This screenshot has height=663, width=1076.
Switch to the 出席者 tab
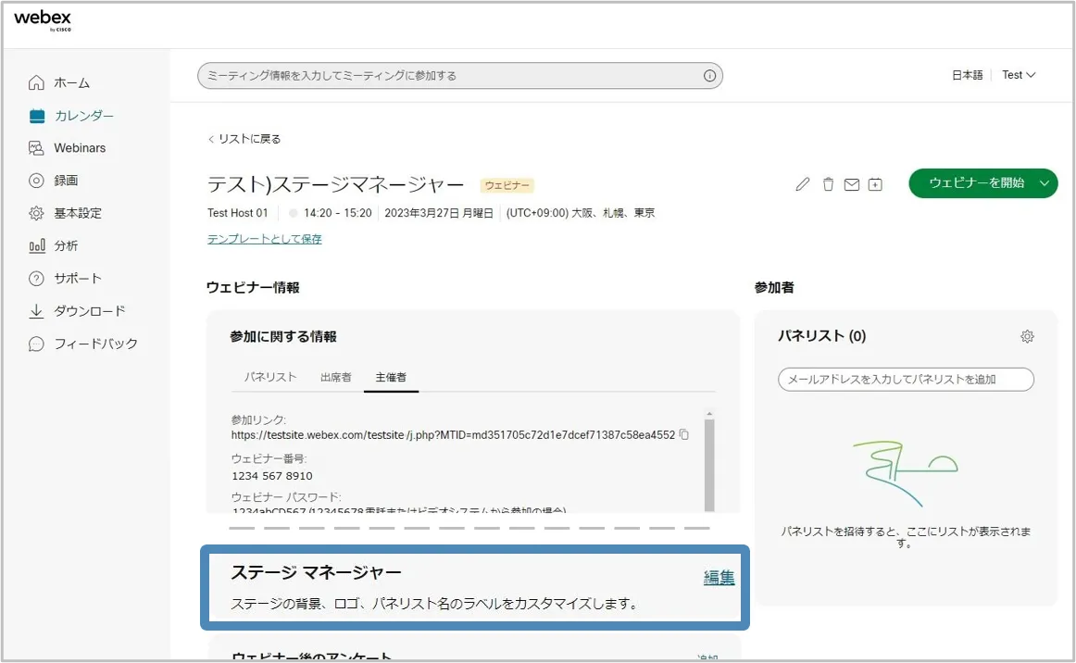coord(335,377)
